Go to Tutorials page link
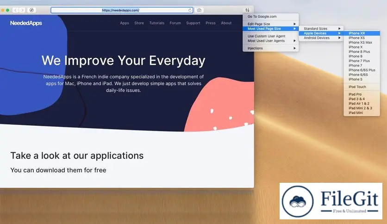387x224 pixels. click(157, 23)
